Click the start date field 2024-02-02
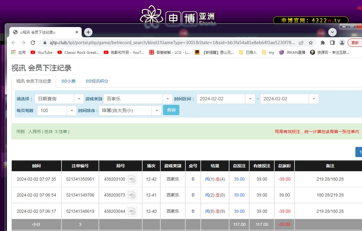Viewport: 362px width, 231px height. (x=221, y=99)
